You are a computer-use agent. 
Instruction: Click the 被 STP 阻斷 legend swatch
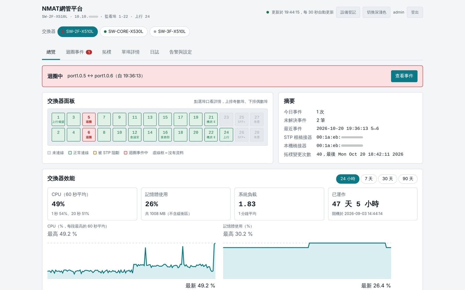tap(95, 153)
